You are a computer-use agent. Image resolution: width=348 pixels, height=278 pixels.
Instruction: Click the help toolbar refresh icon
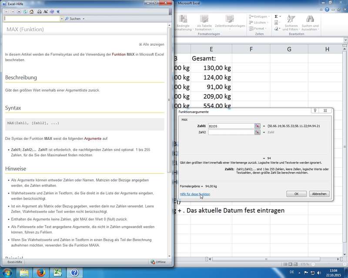click(25, 11)
